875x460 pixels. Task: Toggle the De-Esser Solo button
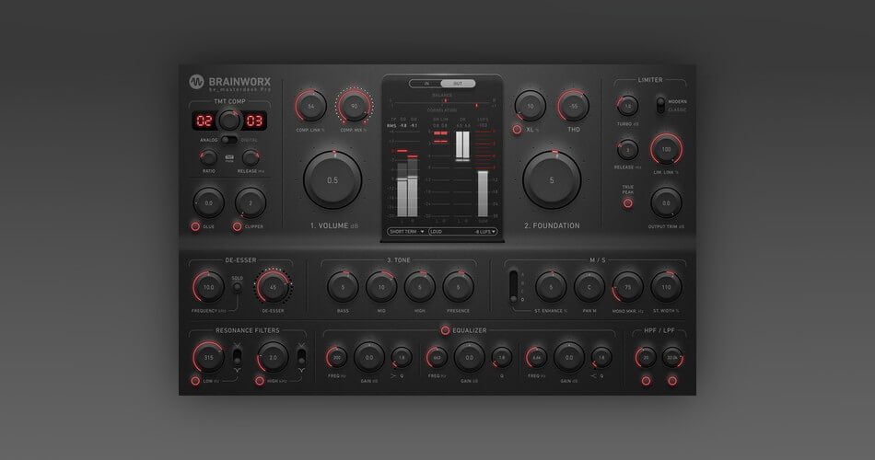pyautogui.click(x=237, y=287)
